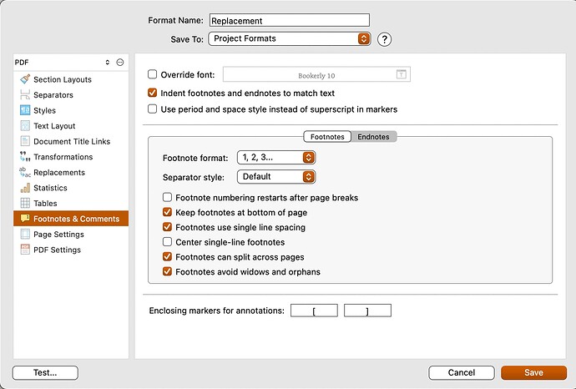The height and width of the screenshot is (389, 576).
Task: Click the Tables grid icon
Action: (x=25, y=203)
